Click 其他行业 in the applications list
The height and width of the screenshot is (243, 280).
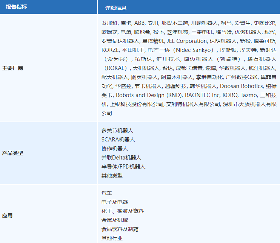coord(112,238)
